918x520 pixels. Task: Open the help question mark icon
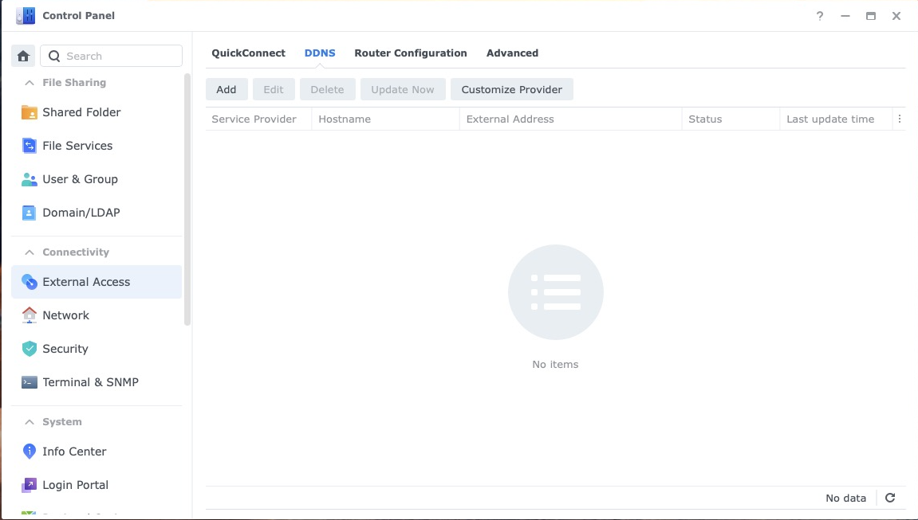pyautogui.click(x=820, y=17)
